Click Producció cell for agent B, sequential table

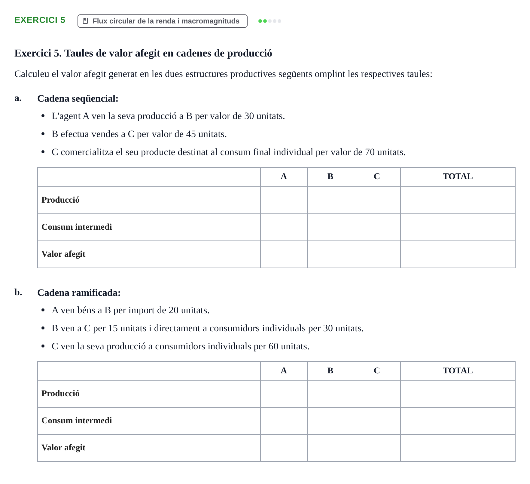click(330, 200)
